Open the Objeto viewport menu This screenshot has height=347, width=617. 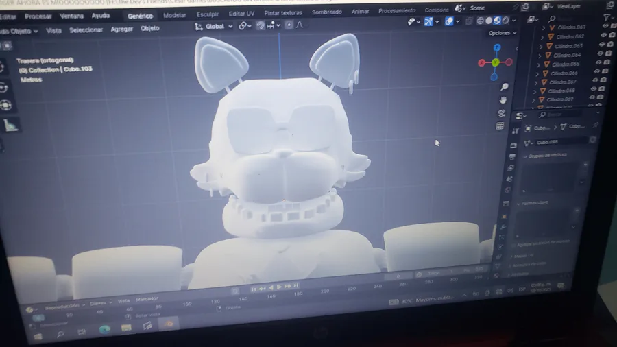150,28
